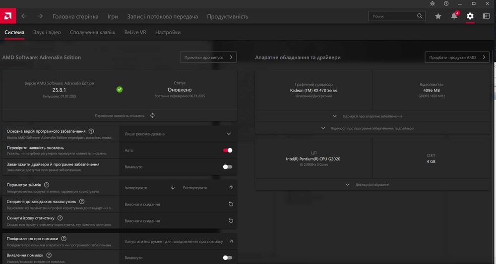496x264 pixels.
Task: Click Примітки про випуск button
Action: pos(208,57)
